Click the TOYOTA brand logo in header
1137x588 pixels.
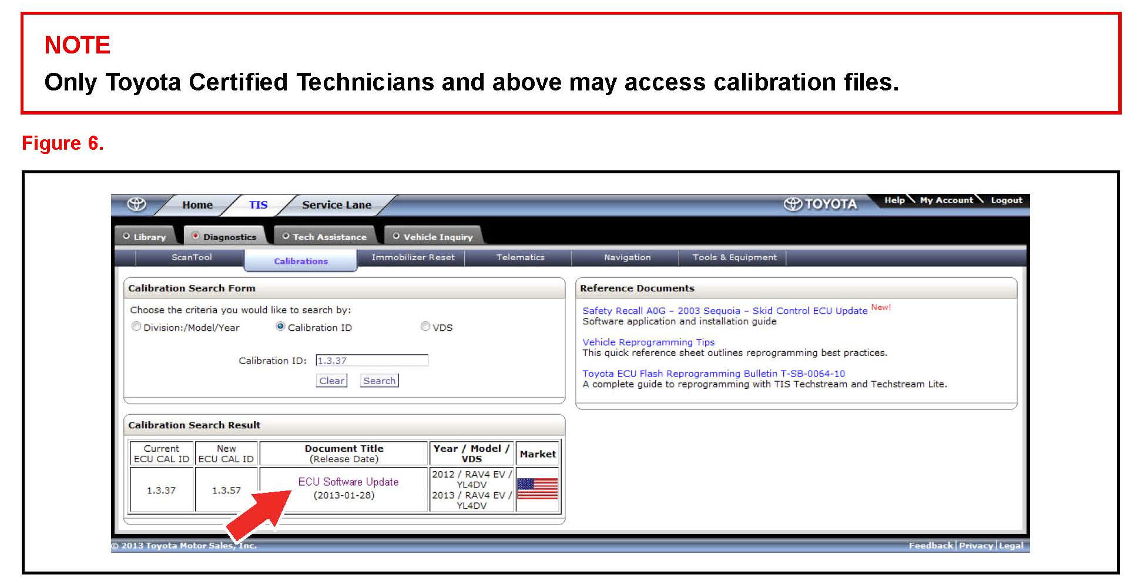(820, 204)
